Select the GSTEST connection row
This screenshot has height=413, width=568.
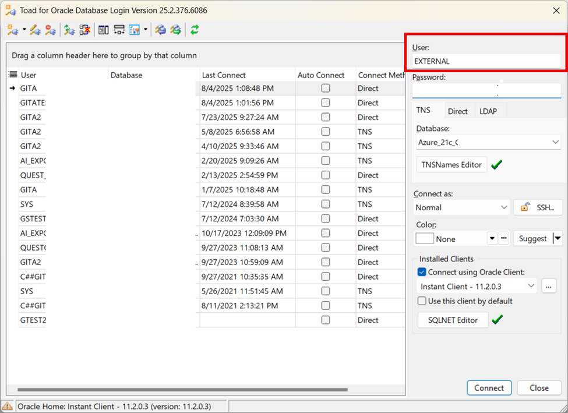coord(212,218)
